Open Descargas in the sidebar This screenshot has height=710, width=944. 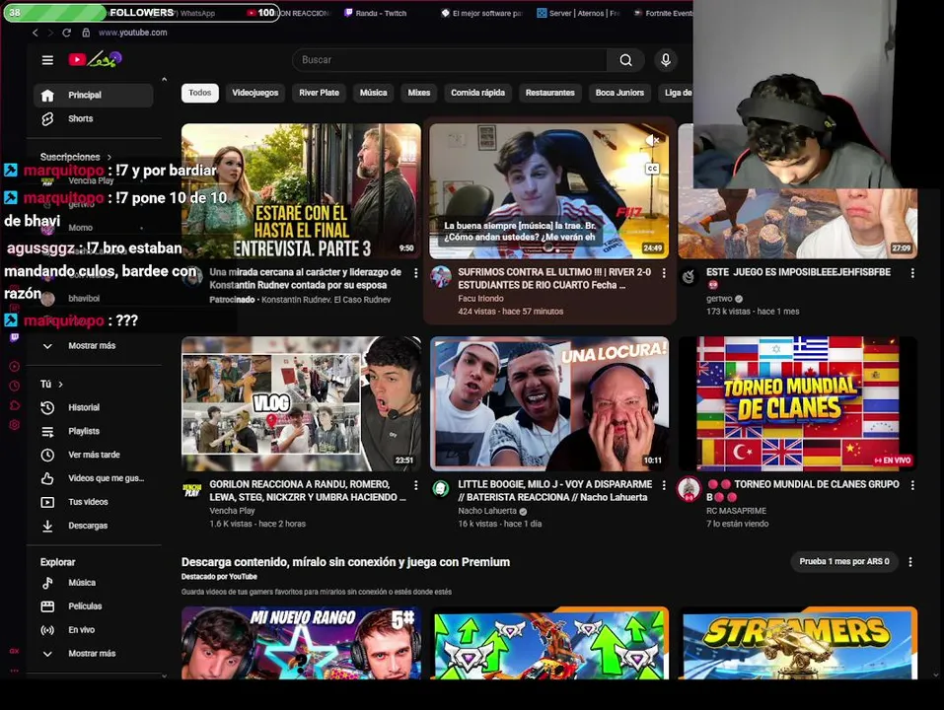(94, 526)
